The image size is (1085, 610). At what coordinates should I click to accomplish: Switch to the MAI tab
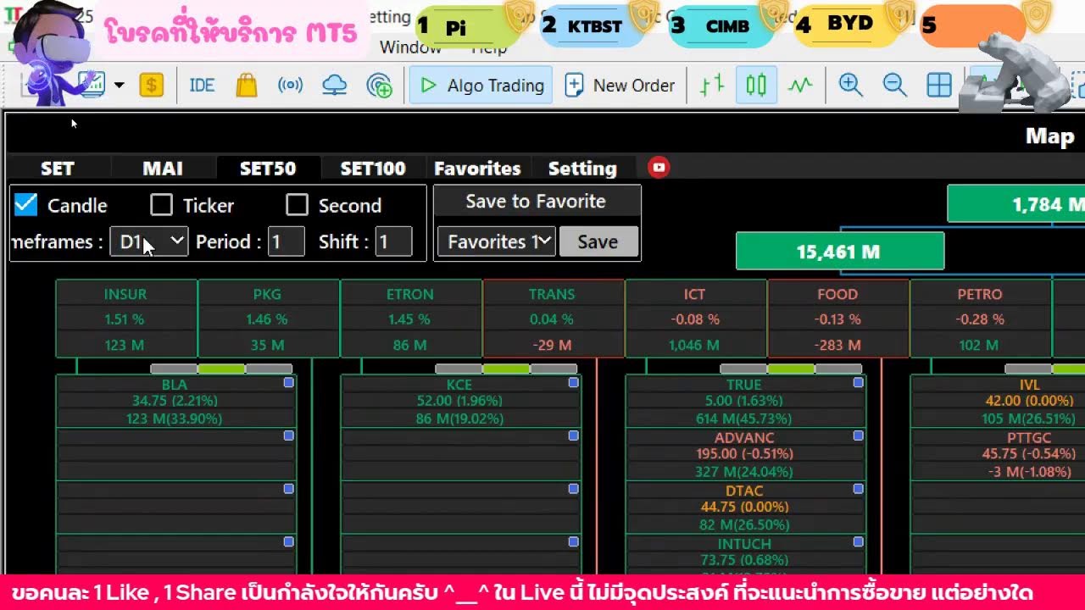tap(163, 168)
